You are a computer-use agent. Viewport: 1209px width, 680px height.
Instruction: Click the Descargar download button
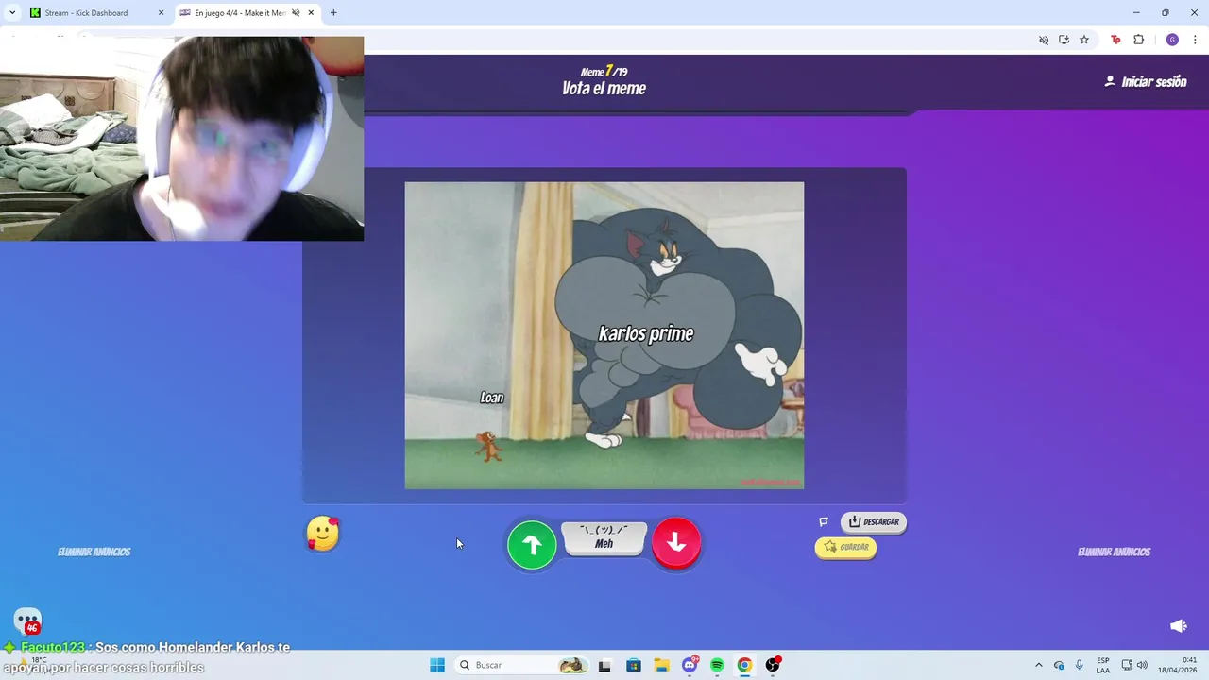click(x=874, y=521)
